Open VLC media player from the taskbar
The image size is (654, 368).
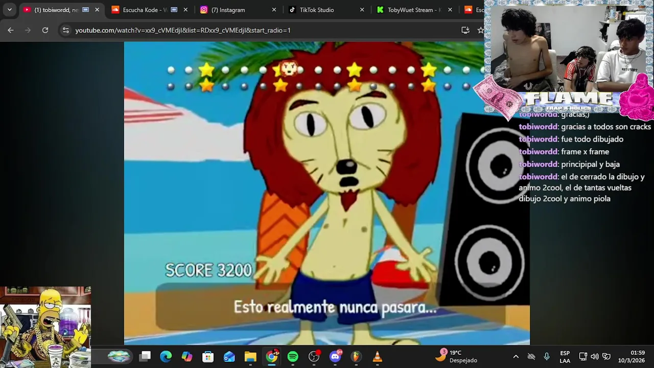378,356
